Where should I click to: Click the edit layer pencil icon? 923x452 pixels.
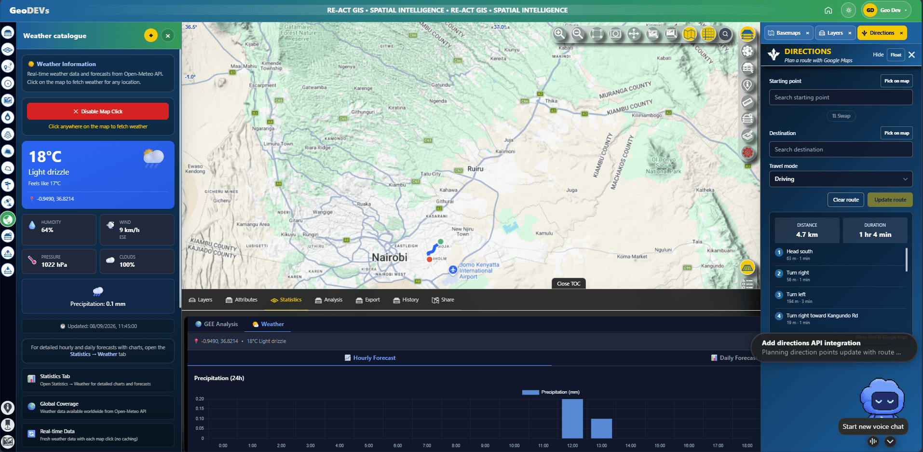(747, 135)
